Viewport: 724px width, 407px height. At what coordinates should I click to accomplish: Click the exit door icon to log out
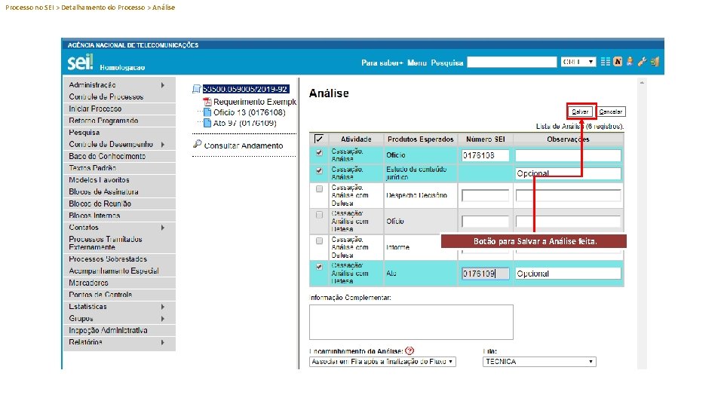pos(655,62)
